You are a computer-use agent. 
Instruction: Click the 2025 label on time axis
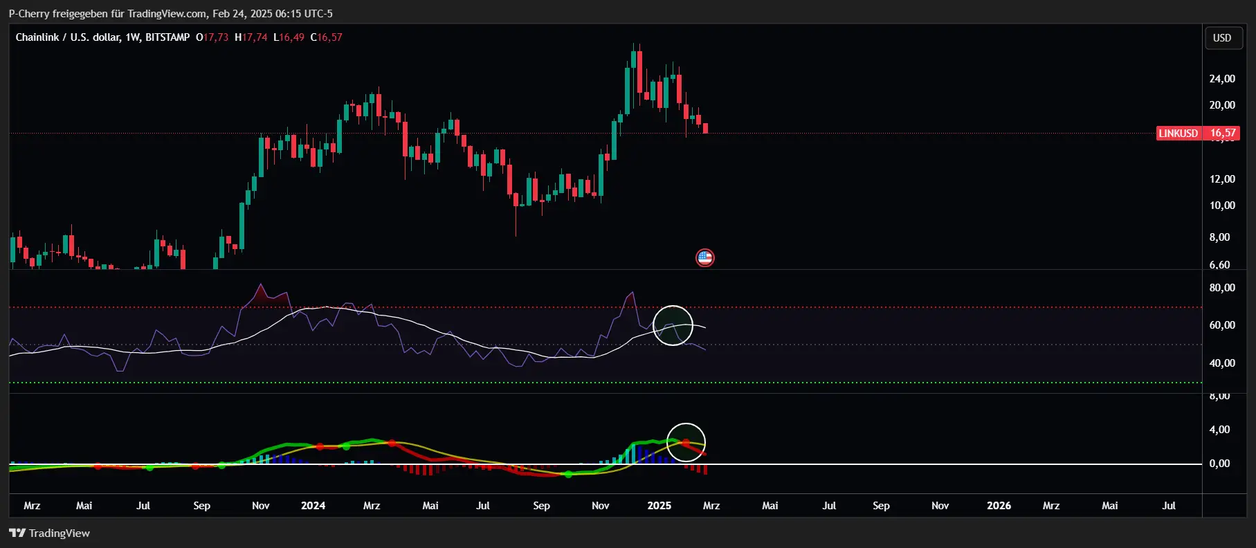coord(659,506)
